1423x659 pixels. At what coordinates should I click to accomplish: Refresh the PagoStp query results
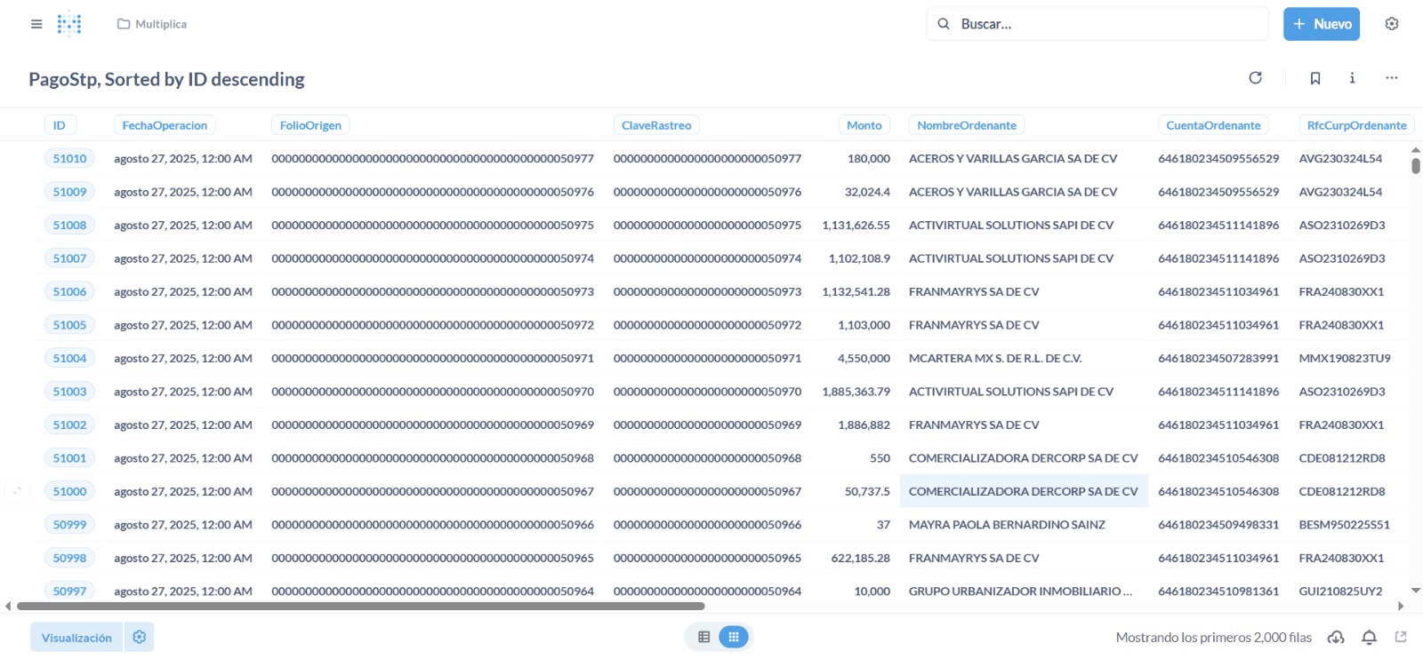(1255, 78)
